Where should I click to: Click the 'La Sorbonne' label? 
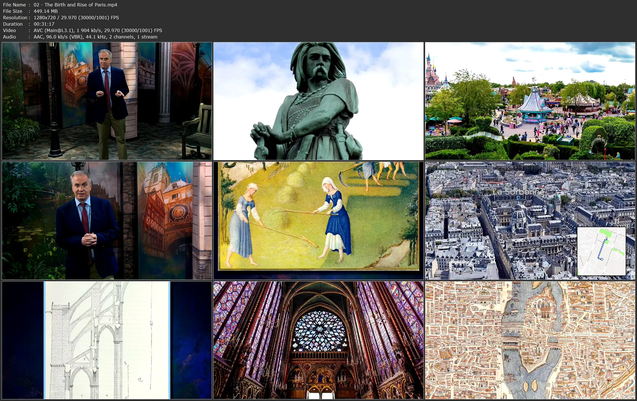(518, 192)
